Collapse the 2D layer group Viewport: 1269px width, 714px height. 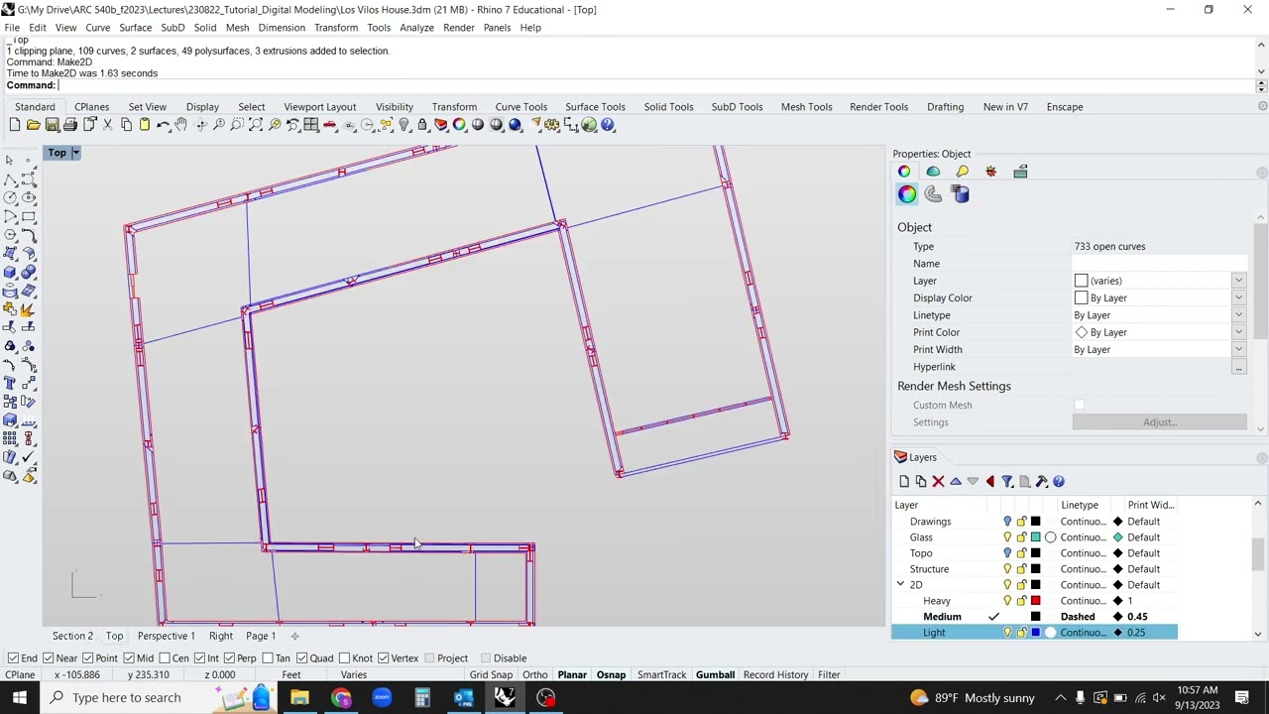click(x=900, y=585)
